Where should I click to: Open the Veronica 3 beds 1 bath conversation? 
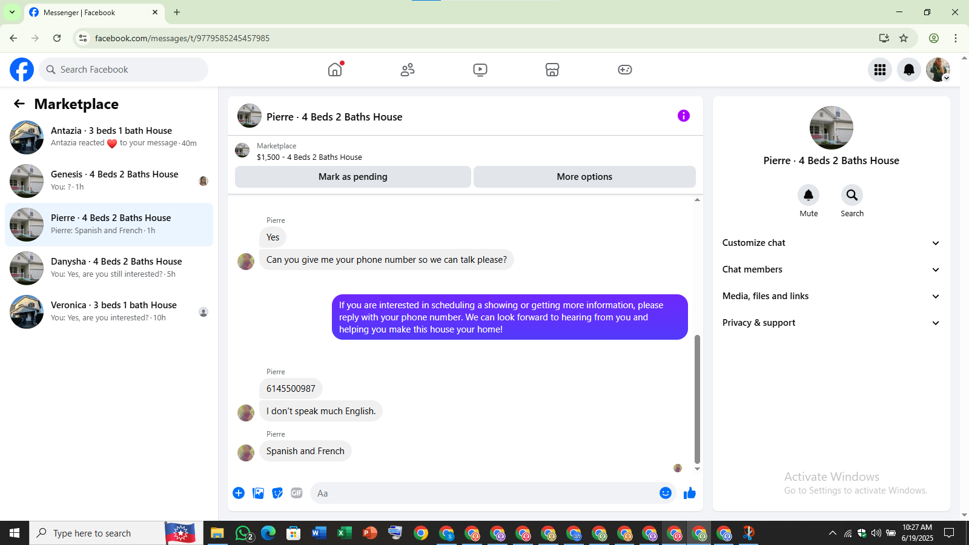[109, 312]
